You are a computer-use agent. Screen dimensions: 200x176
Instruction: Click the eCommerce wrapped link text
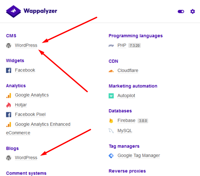[18, 133]
